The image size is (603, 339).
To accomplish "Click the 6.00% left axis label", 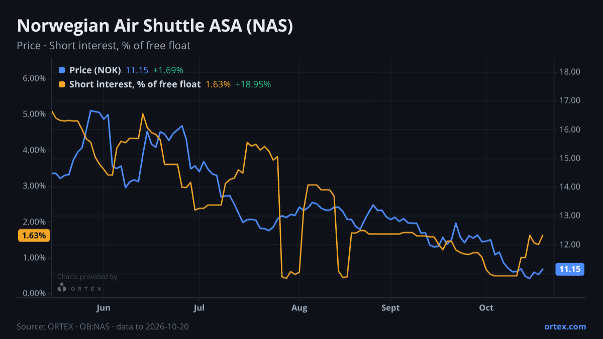I will (x=35, y=79).
